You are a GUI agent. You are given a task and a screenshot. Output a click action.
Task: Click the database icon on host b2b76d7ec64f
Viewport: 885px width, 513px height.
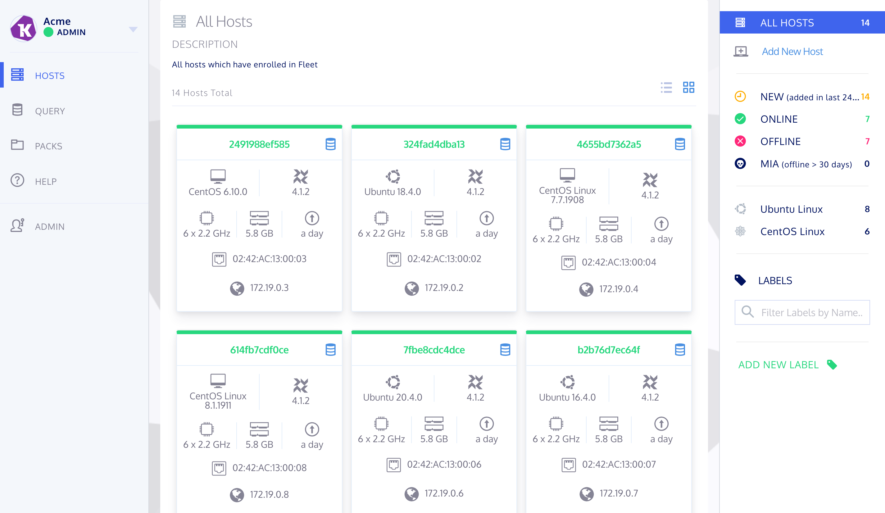[x=679, y=350]
